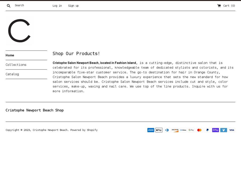Click the Venmo payment icon
This screenshot has width=241, height=181.
224,130
